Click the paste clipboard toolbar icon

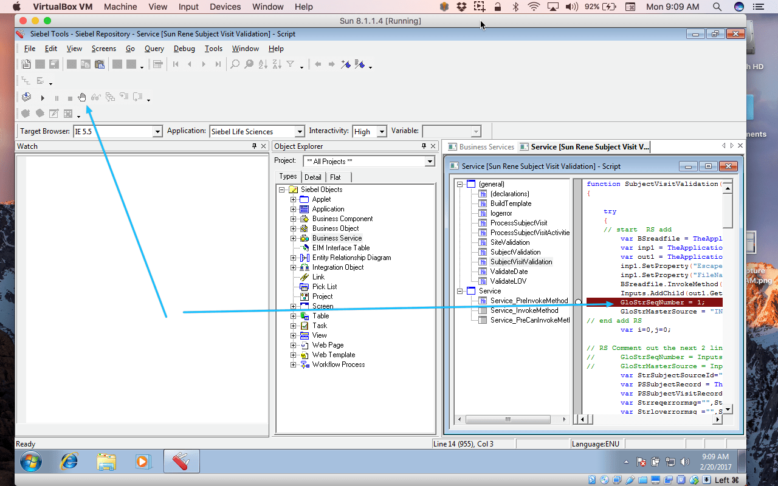point(100,64)
